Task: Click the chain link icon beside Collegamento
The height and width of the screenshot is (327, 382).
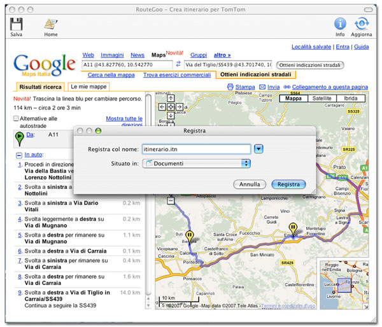Action: [x=287, y=87]
